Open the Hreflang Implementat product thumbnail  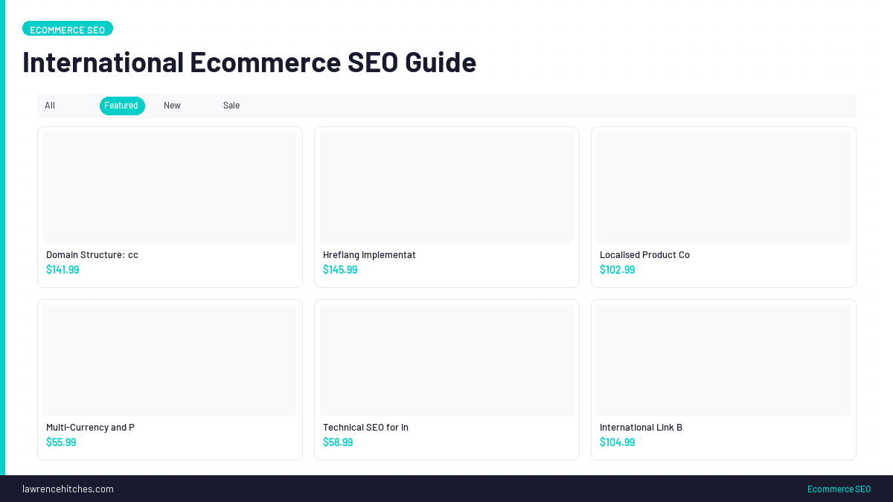point(446,187)
